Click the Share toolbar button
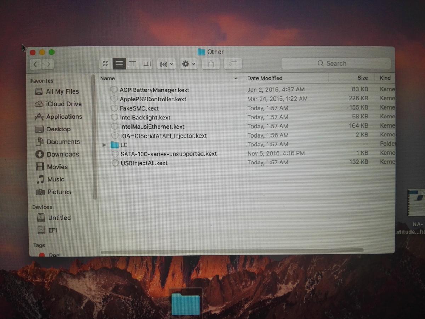The width and height of the screenshot is (425, 319). [x=211, y=64]
